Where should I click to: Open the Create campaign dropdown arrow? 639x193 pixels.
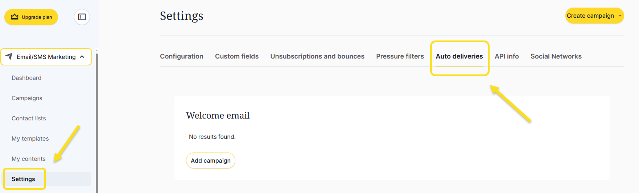click(620, 16)
